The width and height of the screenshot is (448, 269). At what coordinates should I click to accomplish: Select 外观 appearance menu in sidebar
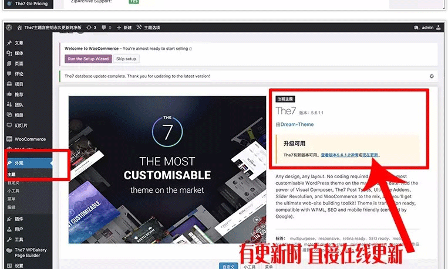click(28, 163)
